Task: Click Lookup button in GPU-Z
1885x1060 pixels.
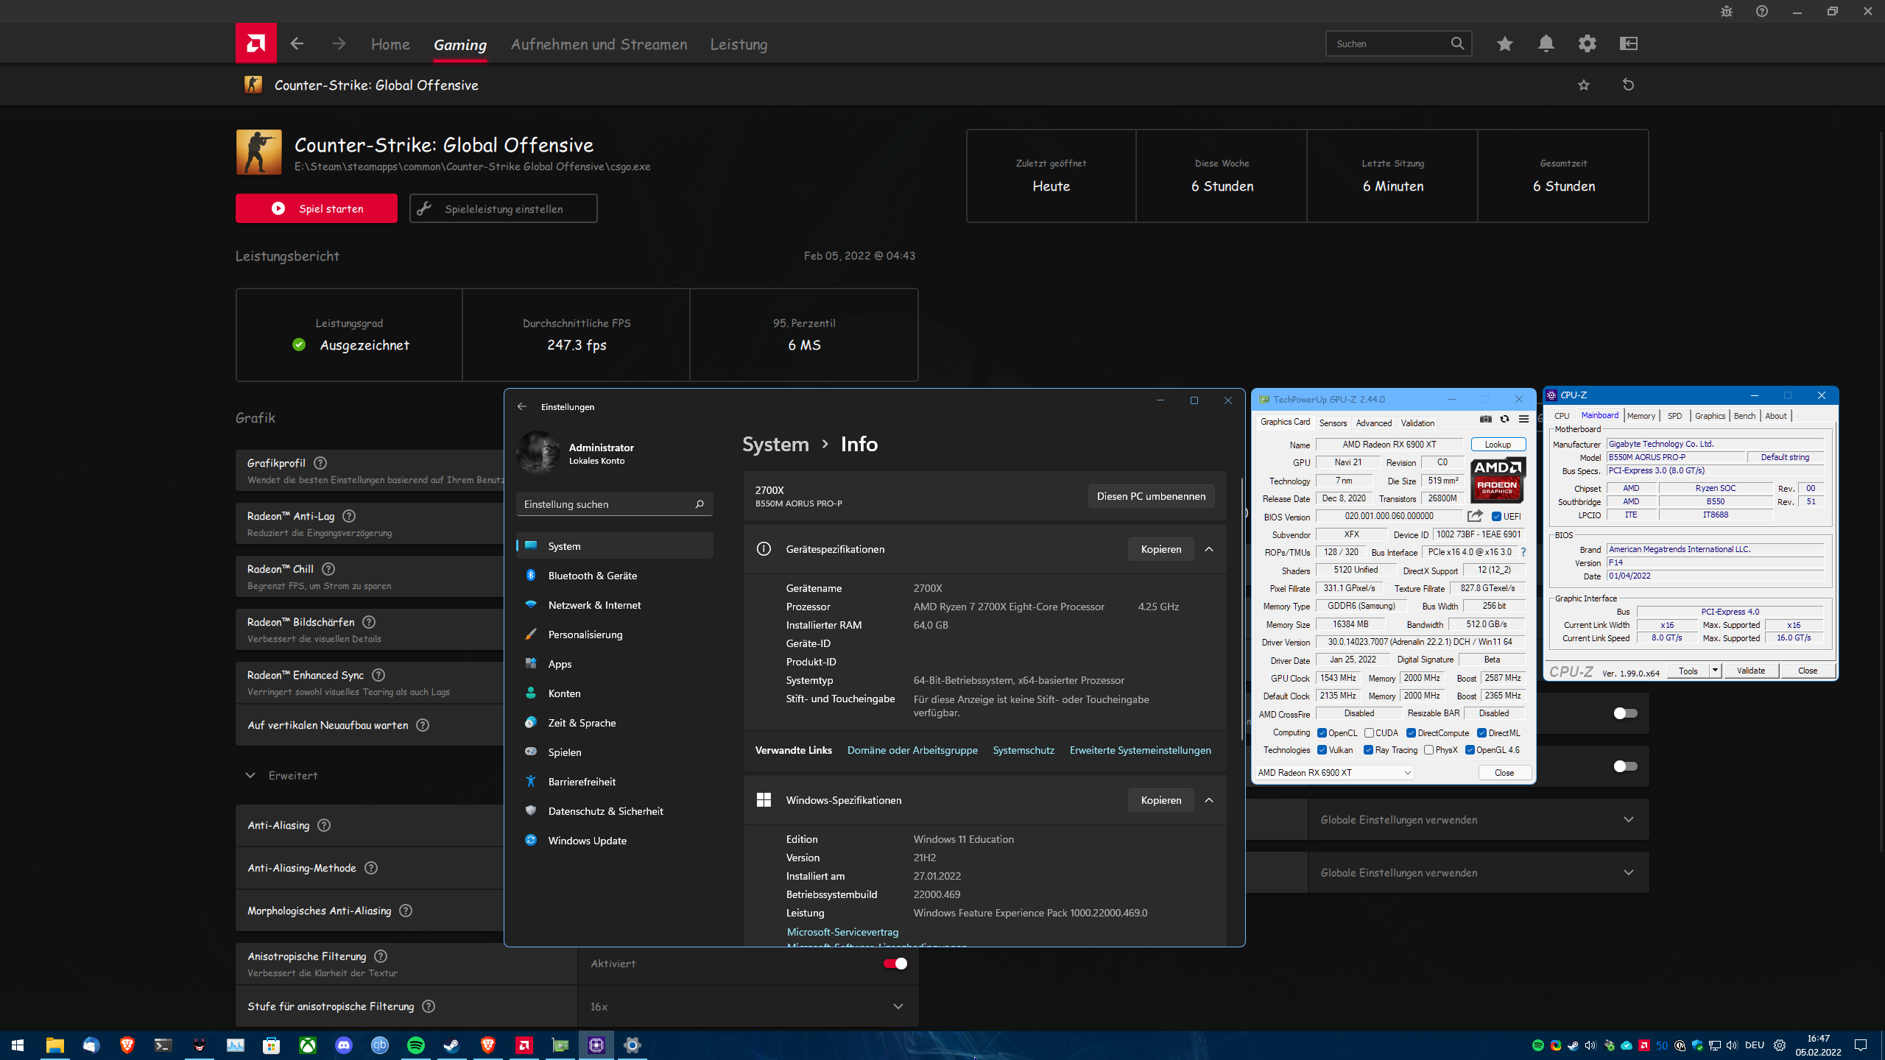Action: tap(1498, 445)
